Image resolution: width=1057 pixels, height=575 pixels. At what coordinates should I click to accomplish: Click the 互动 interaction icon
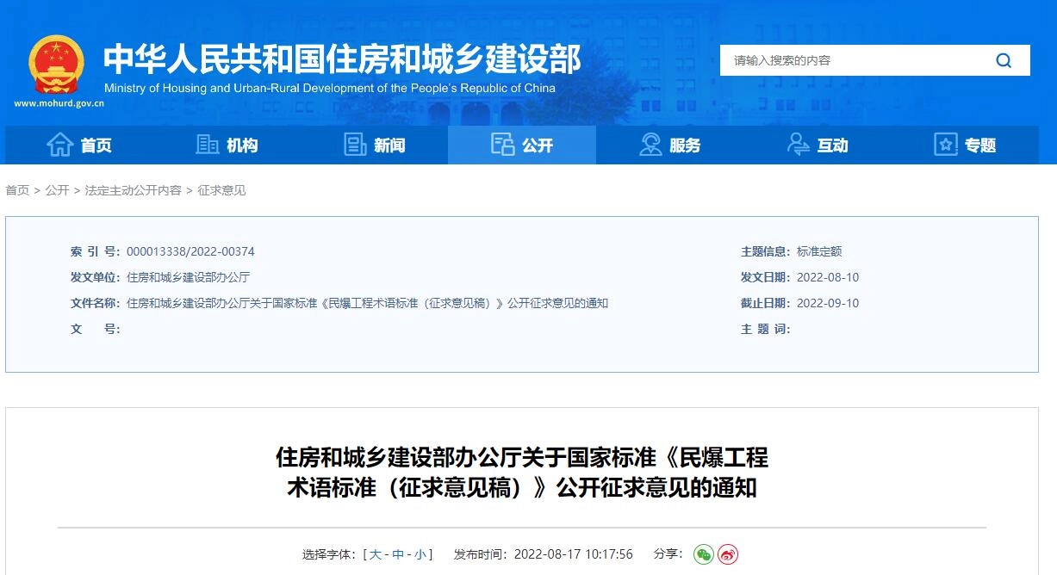[797, 145]
